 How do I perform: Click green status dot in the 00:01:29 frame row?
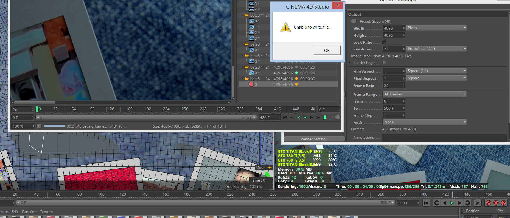tap(296, 73)
